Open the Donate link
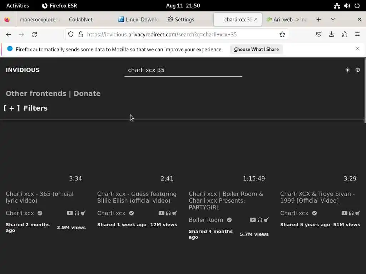Viewport: 366px width, 274px height. (87, 94)
